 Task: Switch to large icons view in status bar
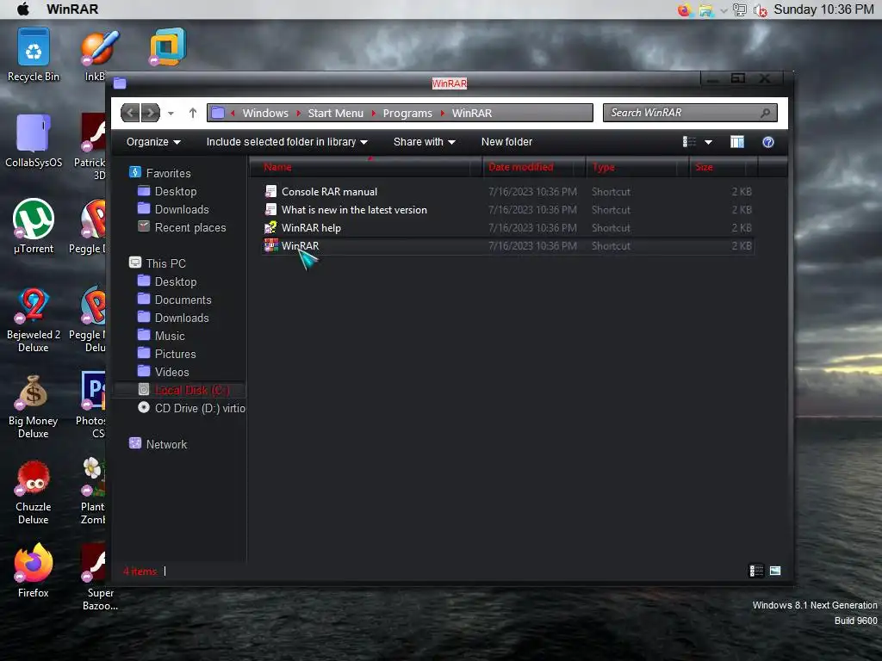[775, 571]
